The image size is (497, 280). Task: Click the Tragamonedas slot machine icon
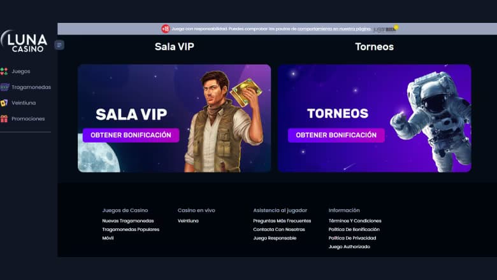(x=4, y=87)
